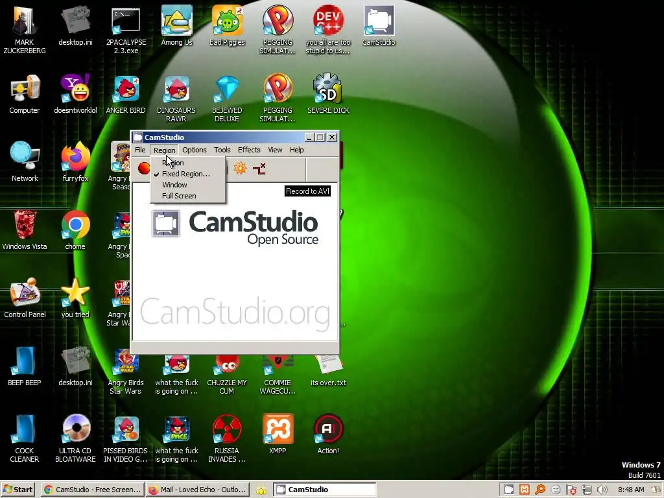Viewport: 664px width, 498px height.
Task: Click the CamStudio taskbar button
Action: 324,490
